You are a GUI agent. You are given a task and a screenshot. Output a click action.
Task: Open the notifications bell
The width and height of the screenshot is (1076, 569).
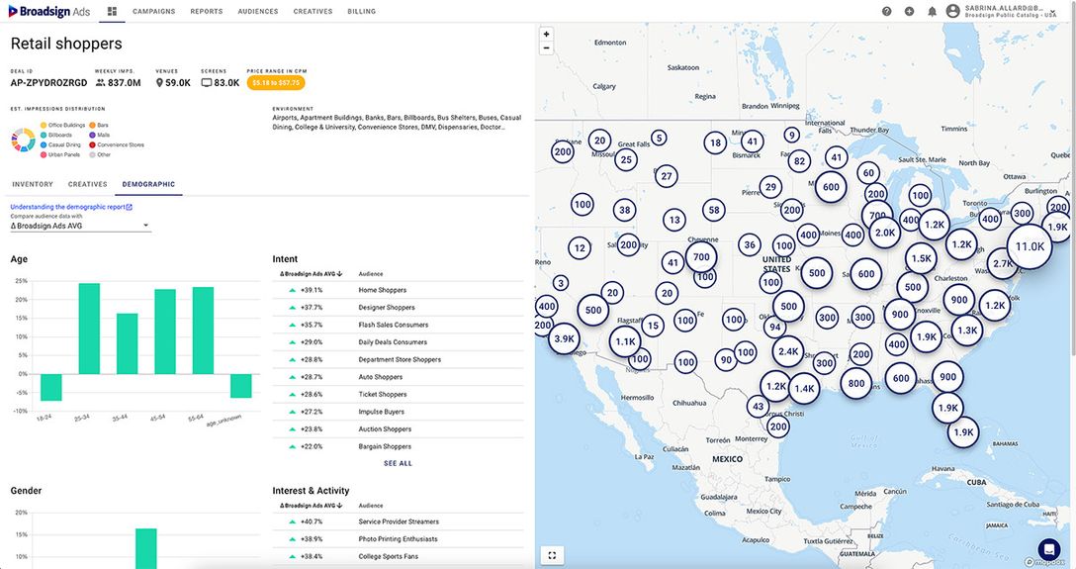click(x=932, y=11)
